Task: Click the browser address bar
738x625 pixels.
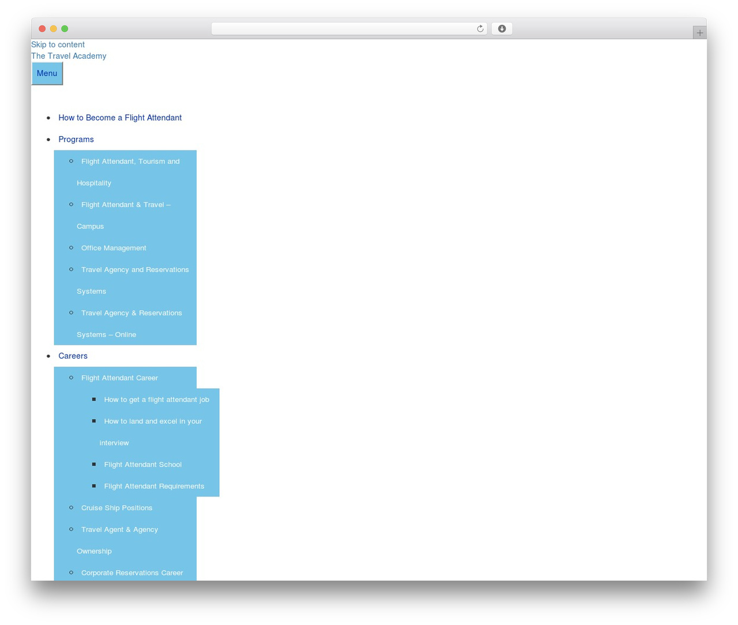Action: [349, 29]
